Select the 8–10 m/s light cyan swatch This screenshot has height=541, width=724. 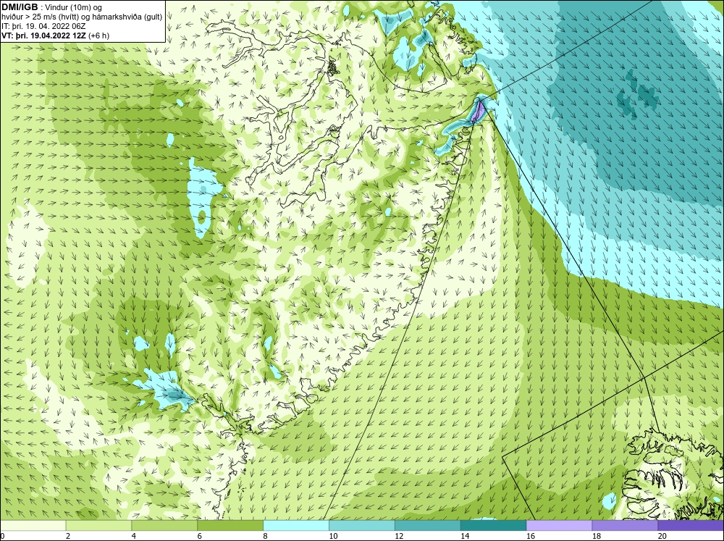click(x=296, y=525)
